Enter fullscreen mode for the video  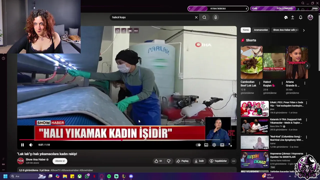click(x=230, y=145)
